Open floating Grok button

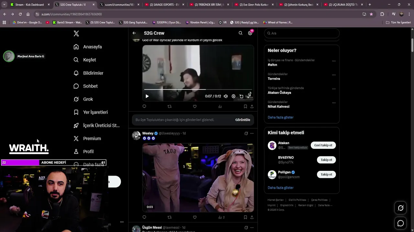(x=400, y=208)
